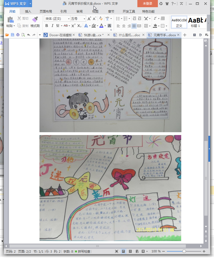The width and height of the screenshot is (214, 258).
Task: Redo the last undone action
Action: (x=34, y=35)
